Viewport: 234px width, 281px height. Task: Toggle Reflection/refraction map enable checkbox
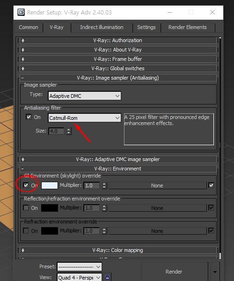(x=211, y=207)
